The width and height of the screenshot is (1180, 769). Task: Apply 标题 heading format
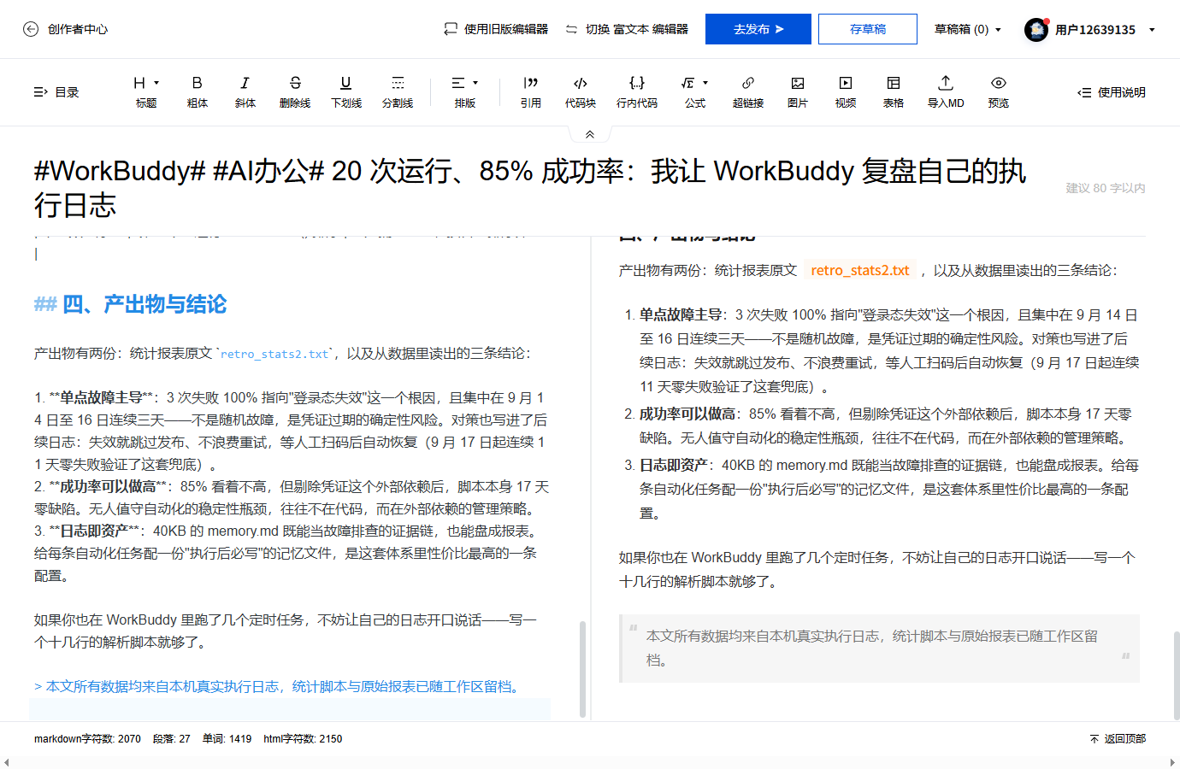tap(145, 92)
